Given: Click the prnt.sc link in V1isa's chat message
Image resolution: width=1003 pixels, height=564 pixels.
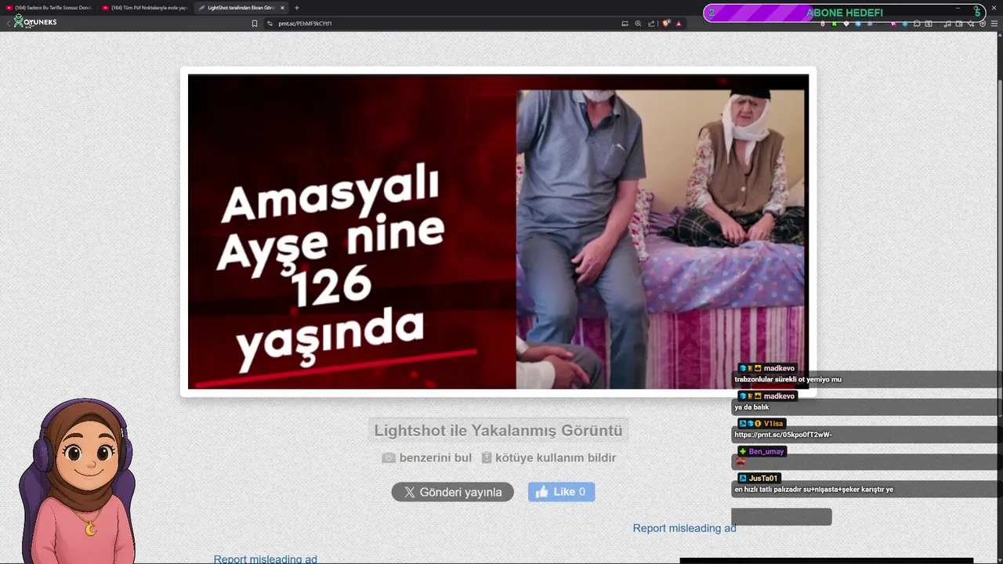Looking at the screenshot, I should click(x=783, y=435).
